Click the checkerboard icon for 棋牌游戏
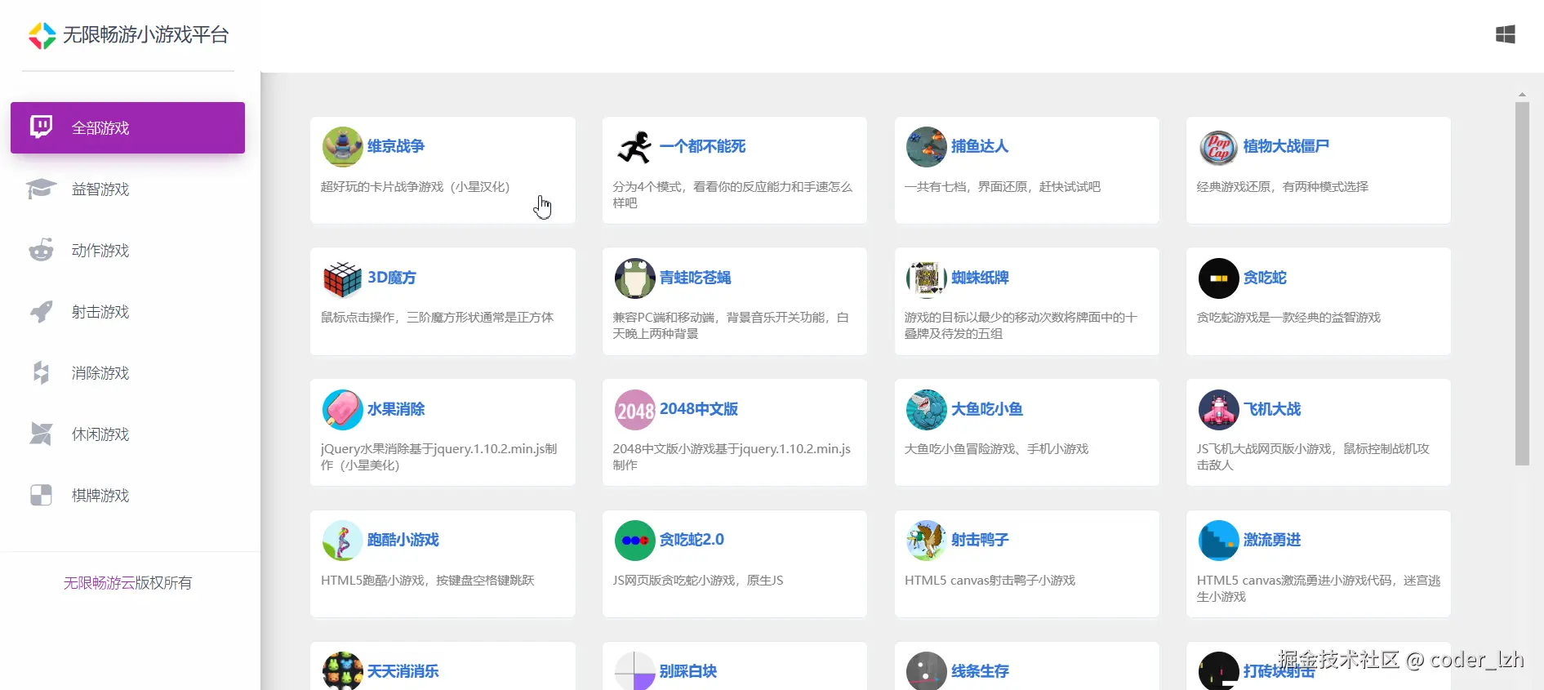Image resolution: width=1544 pixels, height=690 pixels. [x=42, y=495]
